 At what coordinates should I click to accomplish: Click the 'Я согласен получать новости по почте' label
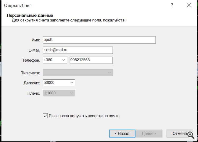[x=84, y=116]
